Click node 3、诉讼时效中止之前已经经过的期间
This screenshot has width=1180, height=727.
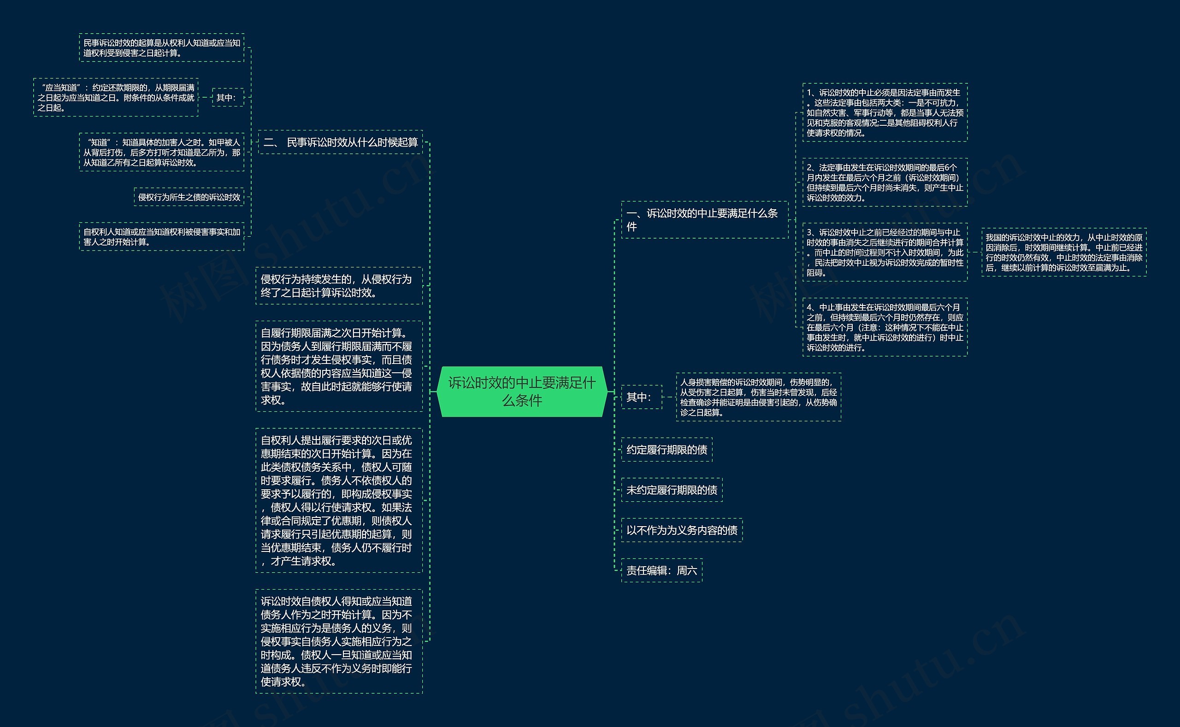pos(885,252)
